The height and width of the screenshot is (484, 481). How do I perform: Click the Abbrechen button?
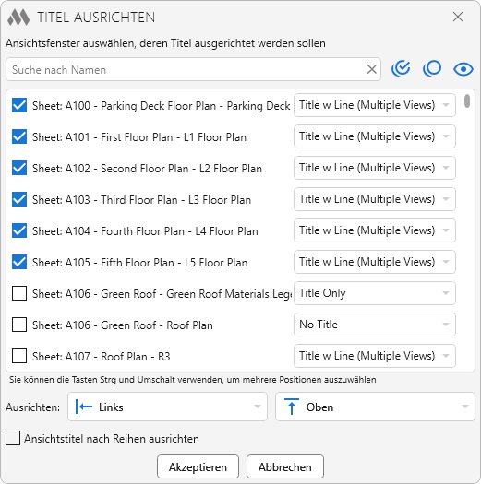point(285,466)
